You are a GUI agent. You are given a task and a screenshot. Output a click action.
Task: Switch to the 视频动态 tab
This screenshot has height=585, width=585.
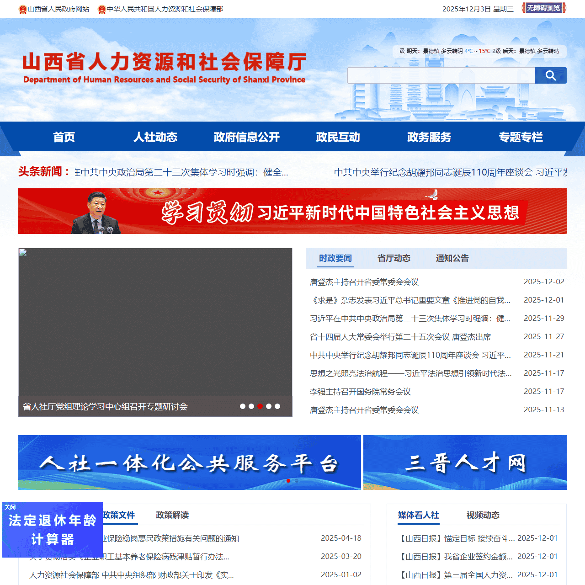483,515
